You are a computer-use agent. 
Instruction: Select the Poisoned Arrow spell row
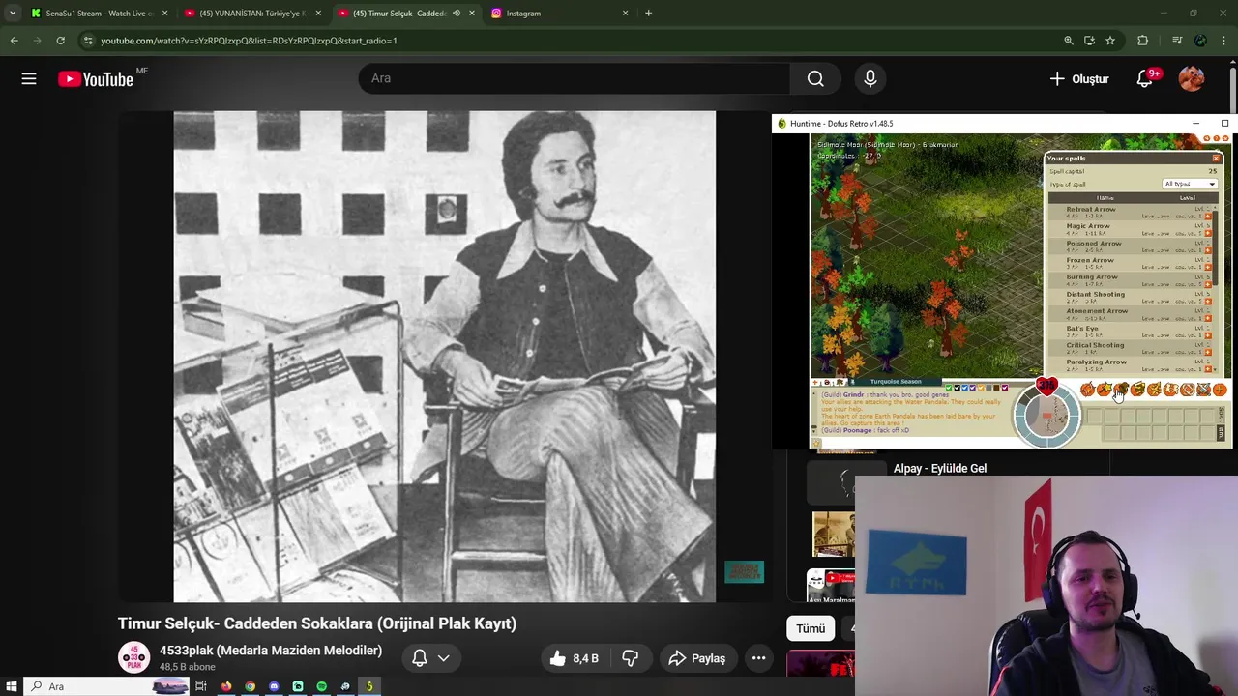tap(1132, 246)
